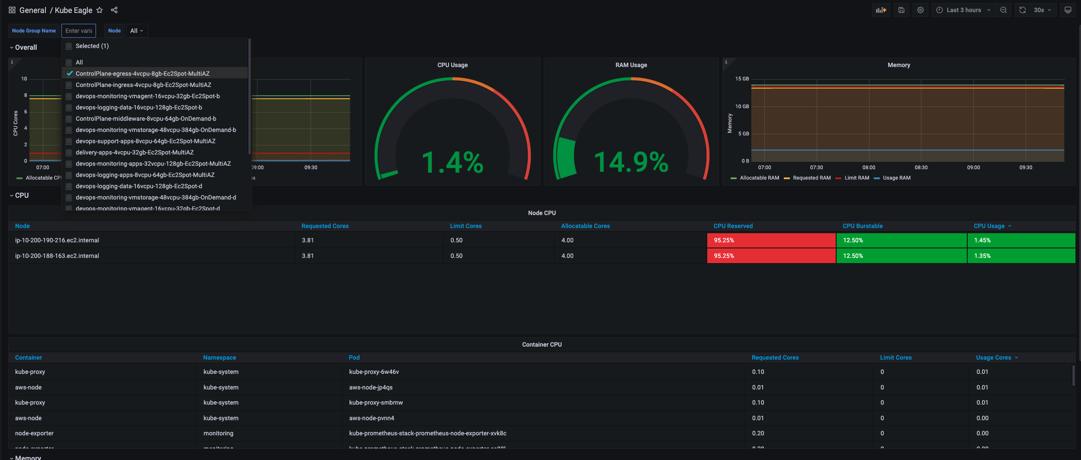This screenshot has height=460, width=1081.
Task: Sort by CPU Burstable column
Action: point(863,226)
